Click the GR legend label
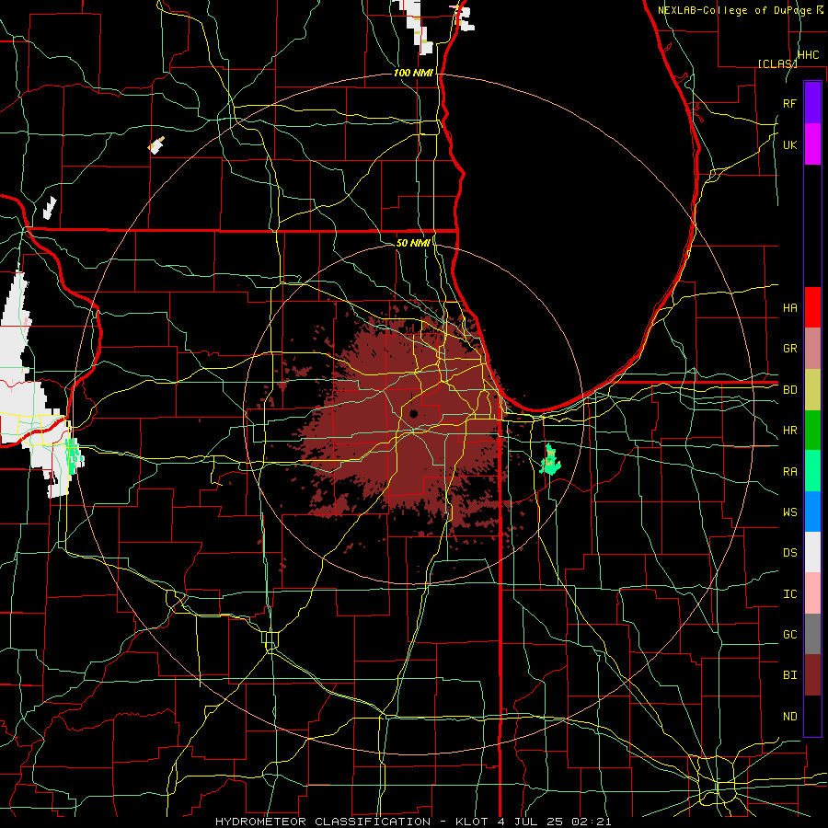This screenshot has width=828, height=828. pos(789,349)
